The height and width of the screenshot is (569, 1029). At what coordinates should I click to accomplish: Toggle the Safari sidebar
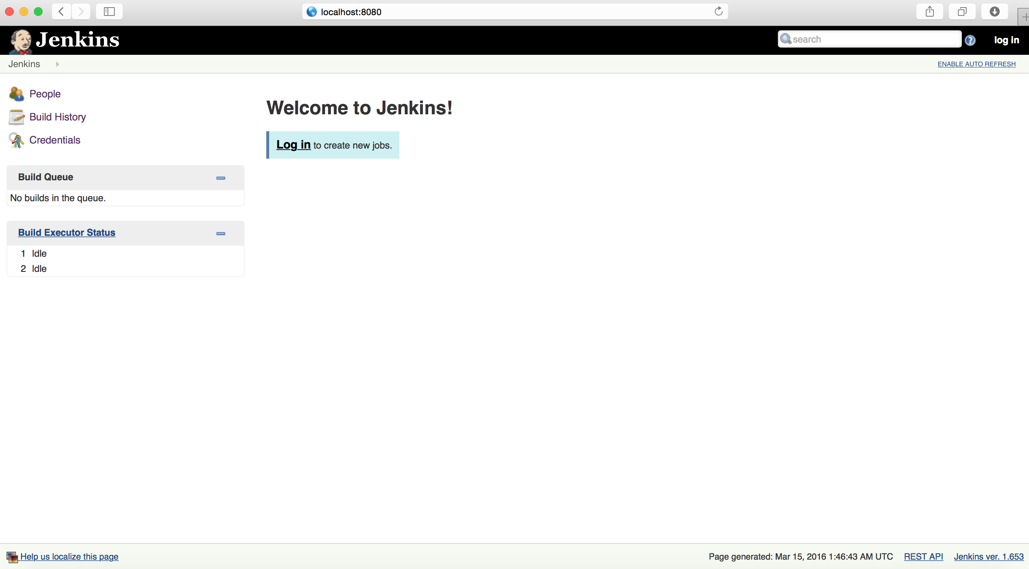coord(109,12)
